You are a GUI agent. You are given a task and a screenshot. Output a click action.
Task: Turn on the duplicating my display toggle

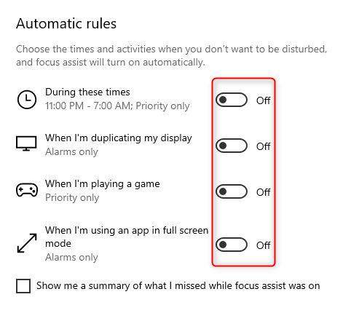click(232, 146)
